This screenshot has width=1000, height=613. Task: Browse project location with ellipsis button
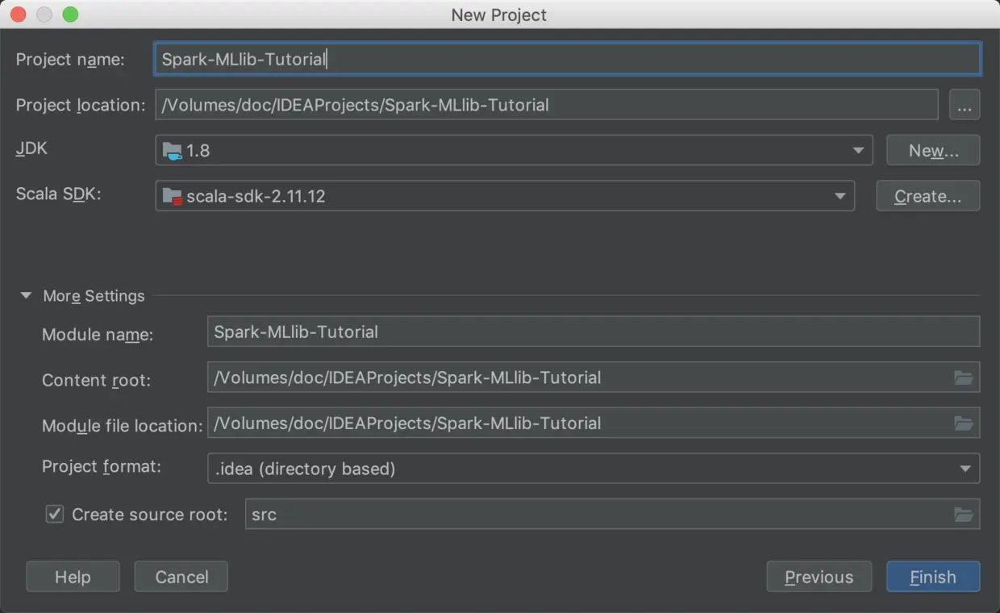tap(965, 105)
